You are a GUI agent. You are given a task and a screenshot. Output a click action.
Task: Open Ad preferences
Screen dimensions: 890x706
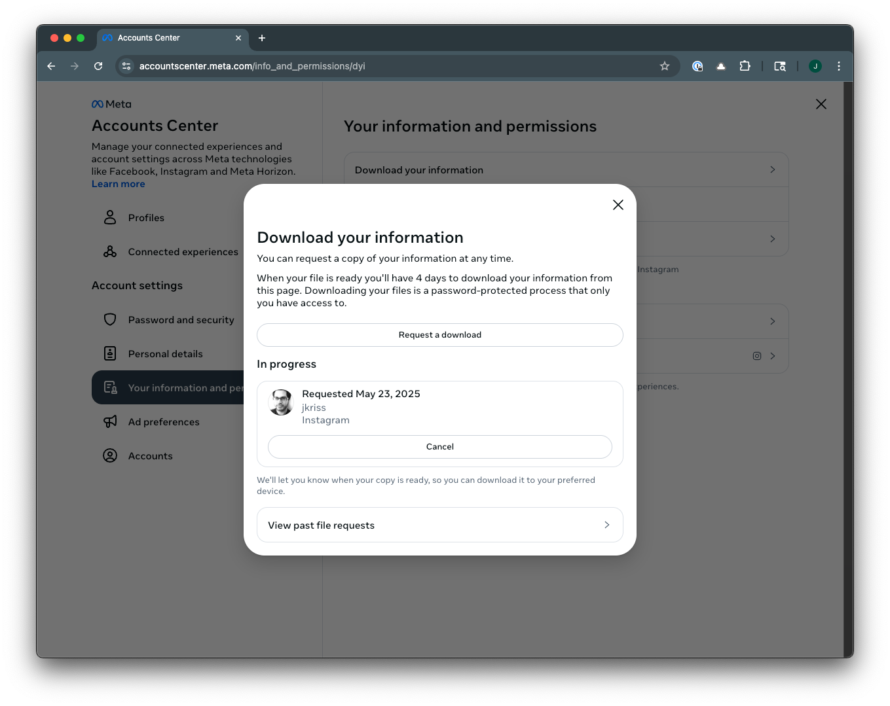pyautogui.click(x=168, y=422)
